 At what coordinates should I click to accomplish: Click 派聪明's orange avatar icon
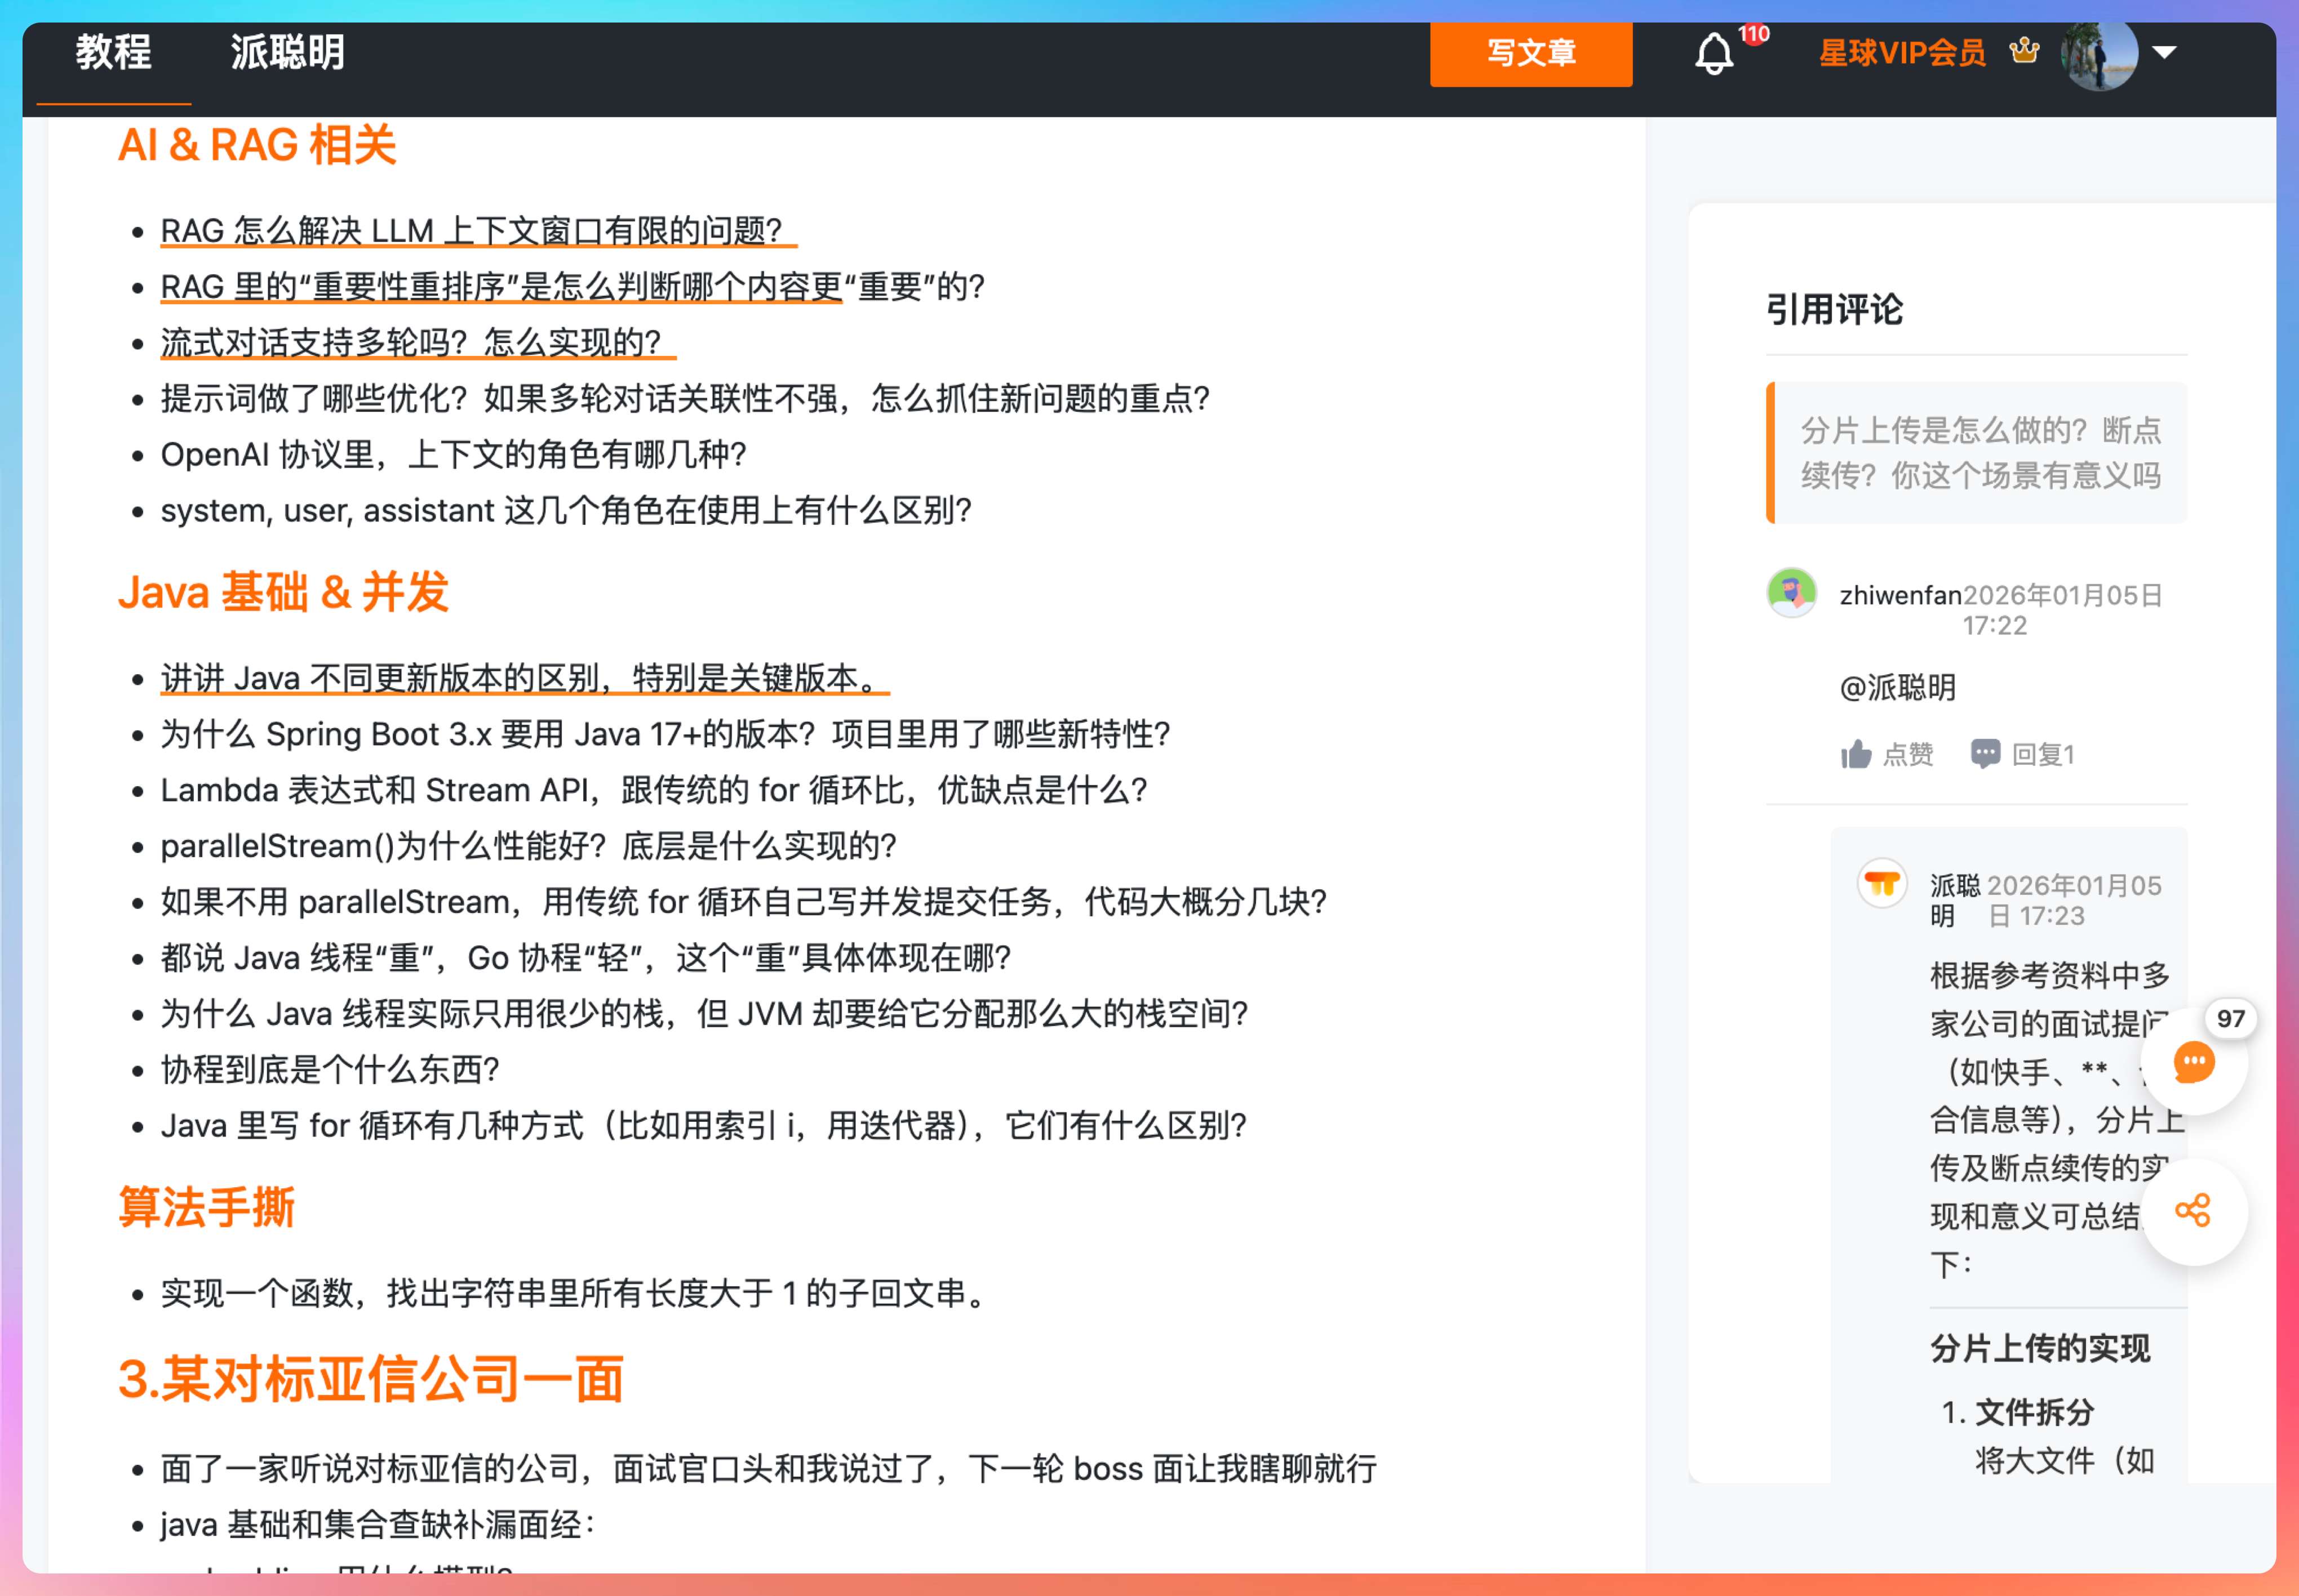coord(1882,884)
